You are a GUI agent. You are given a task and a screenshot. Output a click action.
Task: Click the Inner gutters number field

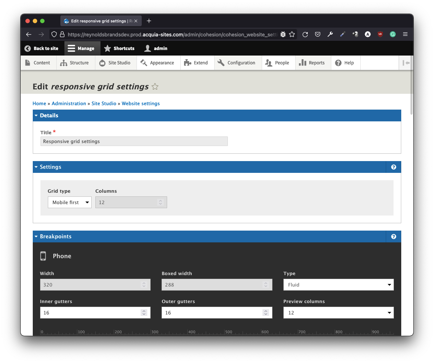(90, 313)
